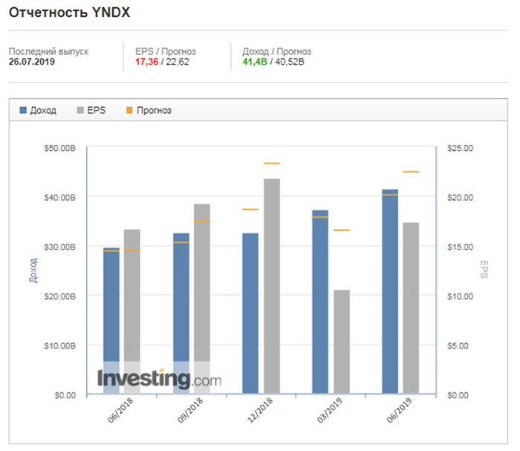The width and height of the screenshot is (520, 451).
Task: Click the vertical EPS axis title
Action: [484, 269]
